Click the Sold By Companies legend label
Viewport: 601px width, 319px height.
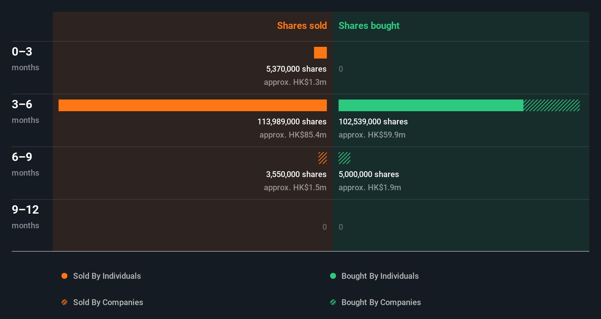pos(108,302)
